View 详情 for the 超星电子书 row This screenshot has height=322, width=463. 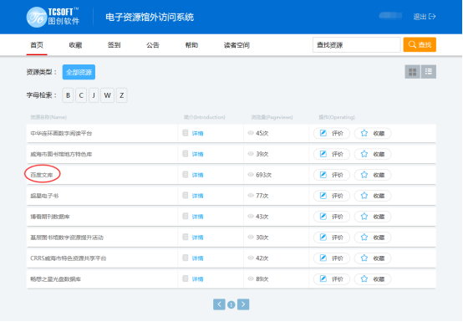(197, 196)
